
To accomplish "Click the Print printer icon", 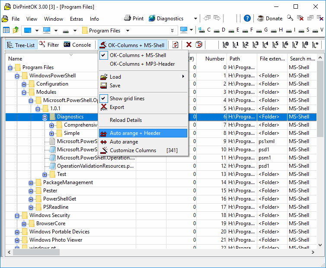I will (127, 18).
